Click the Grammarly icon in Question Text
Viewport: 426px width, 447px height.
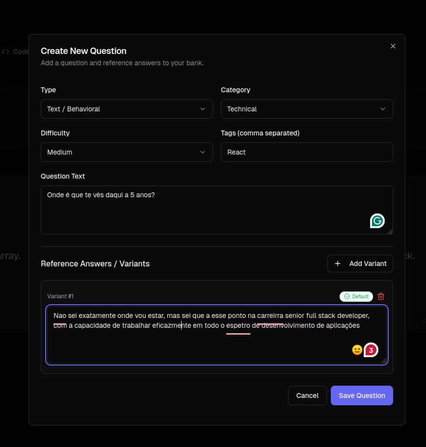click(377, 221)
